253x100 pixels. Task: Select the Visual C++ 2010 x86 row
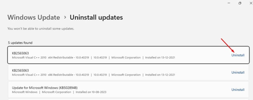tap(128, 72)
